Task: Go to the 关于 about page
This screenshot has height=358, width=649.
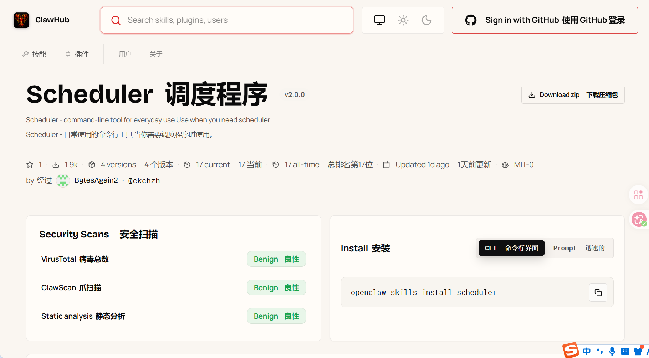Action: click(156, 54)
